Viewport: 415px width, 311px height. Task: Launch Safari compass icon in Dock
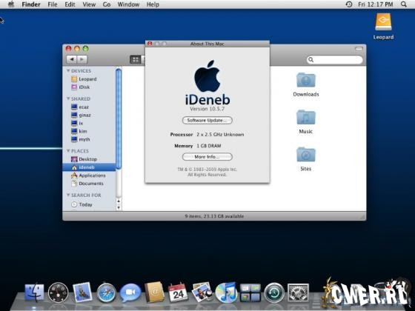click(106, 292)
